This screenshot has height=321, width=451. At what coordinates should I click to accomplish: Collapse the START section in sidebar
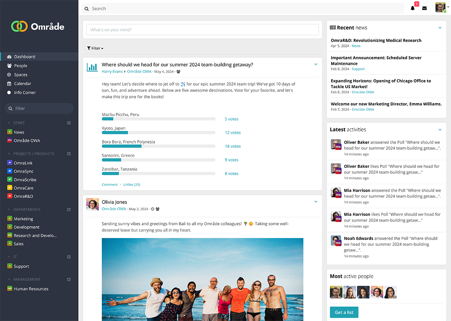[9, 123]
